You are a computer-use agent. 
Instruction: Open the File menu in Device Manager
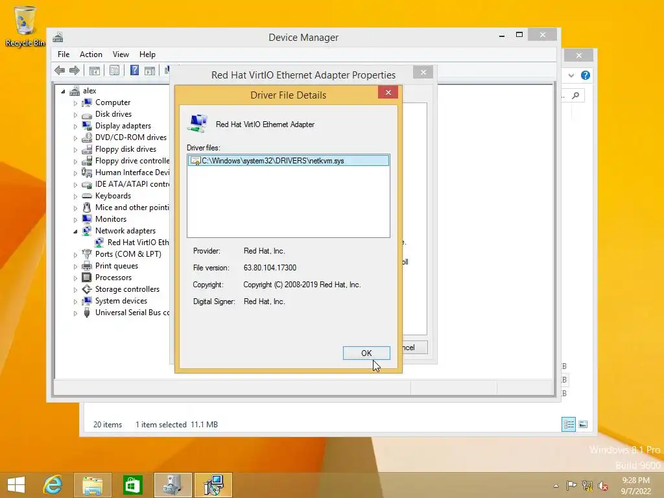coord(64,54)
